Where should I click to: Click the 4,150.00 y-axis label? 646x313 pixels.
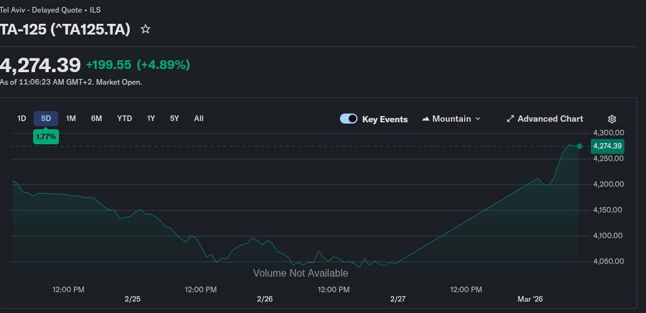coord(608,210)
